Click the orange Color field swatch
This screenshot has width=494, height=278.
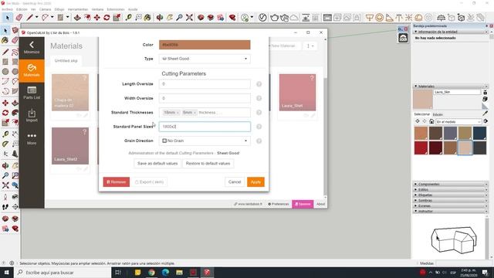tap(205, 45)
